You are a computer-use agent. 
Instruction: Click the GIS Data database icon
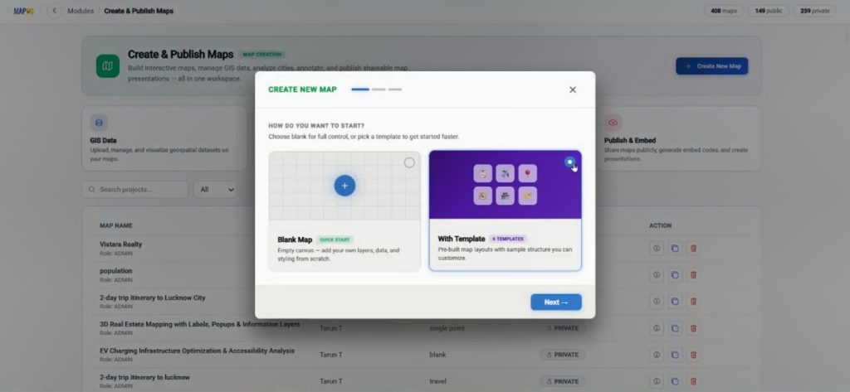99,123
